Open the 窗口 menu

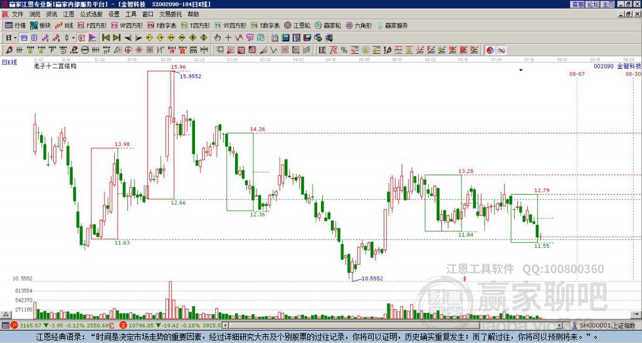coord(148,14)
